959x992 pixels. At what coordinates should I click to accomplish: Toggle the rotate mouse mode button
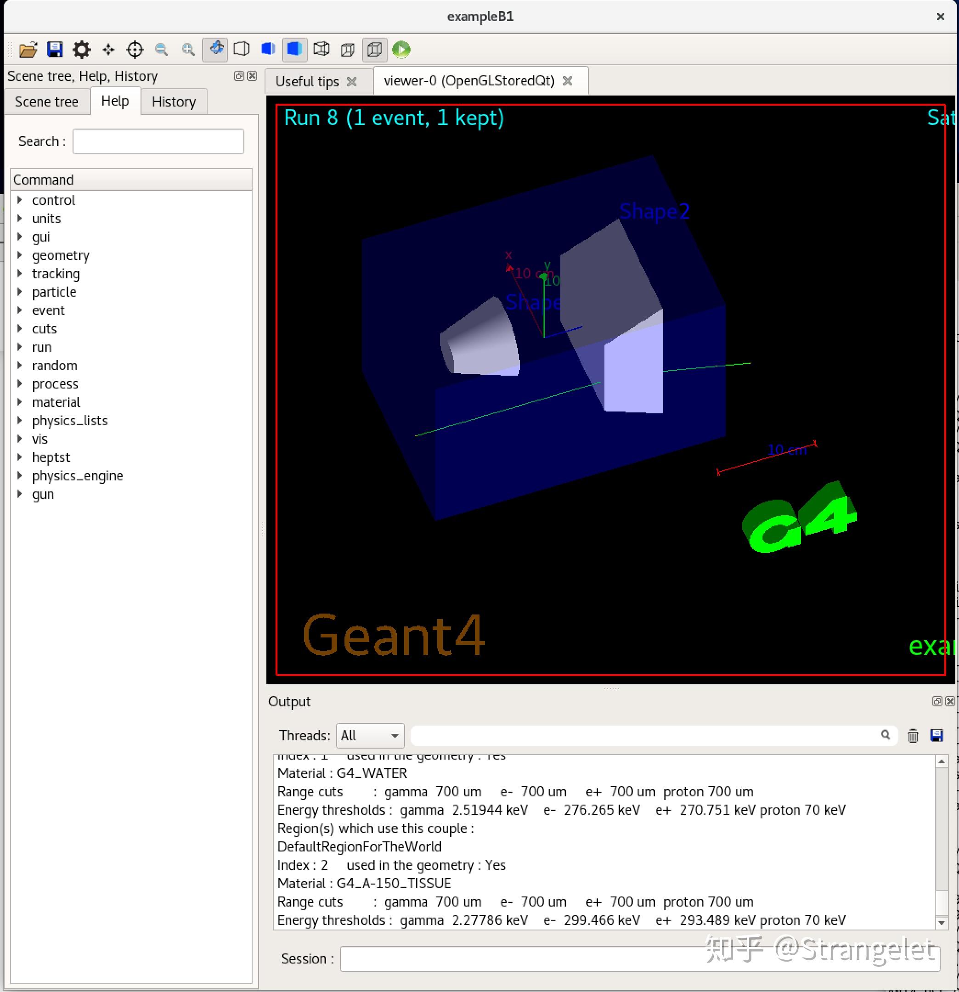(x=215, y=50)
